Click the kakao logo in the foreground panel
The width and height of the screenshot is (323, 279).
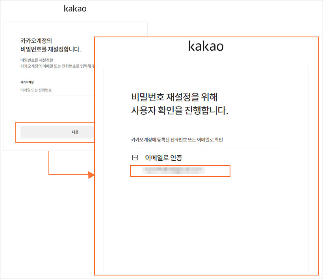click(x=206, y=46)
